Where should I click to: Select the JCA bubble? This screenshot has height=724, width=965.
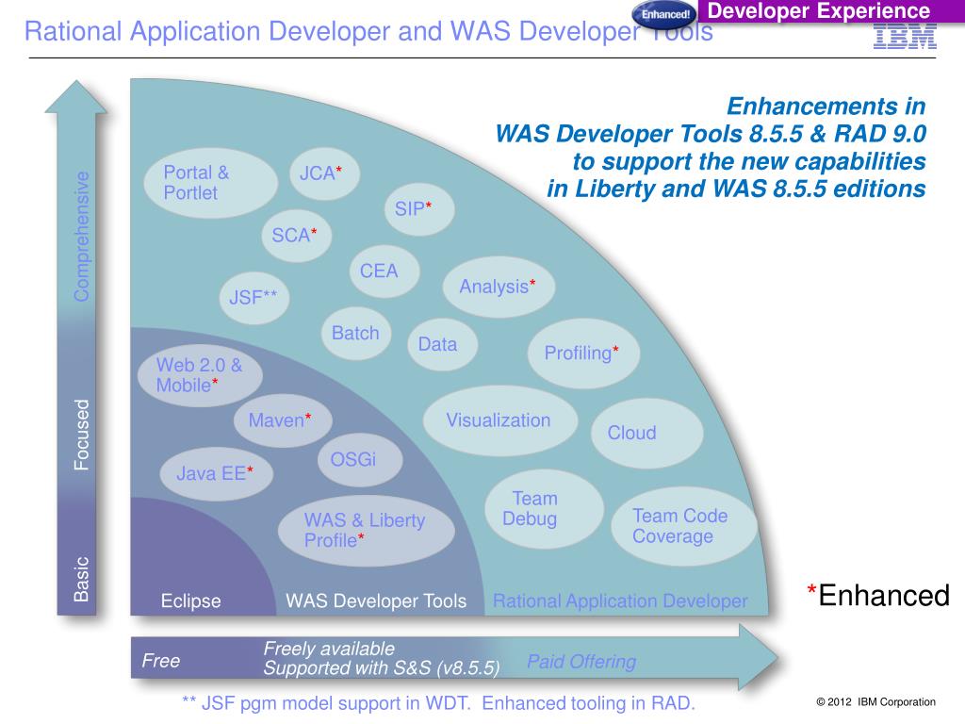coord(324,173)
